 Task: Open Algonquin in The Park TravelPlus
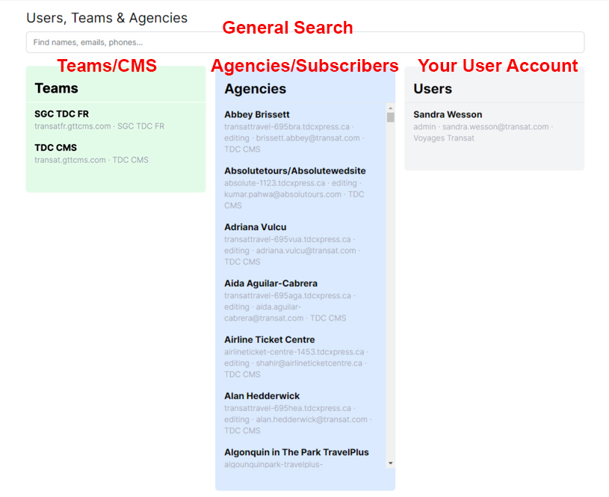296,452
